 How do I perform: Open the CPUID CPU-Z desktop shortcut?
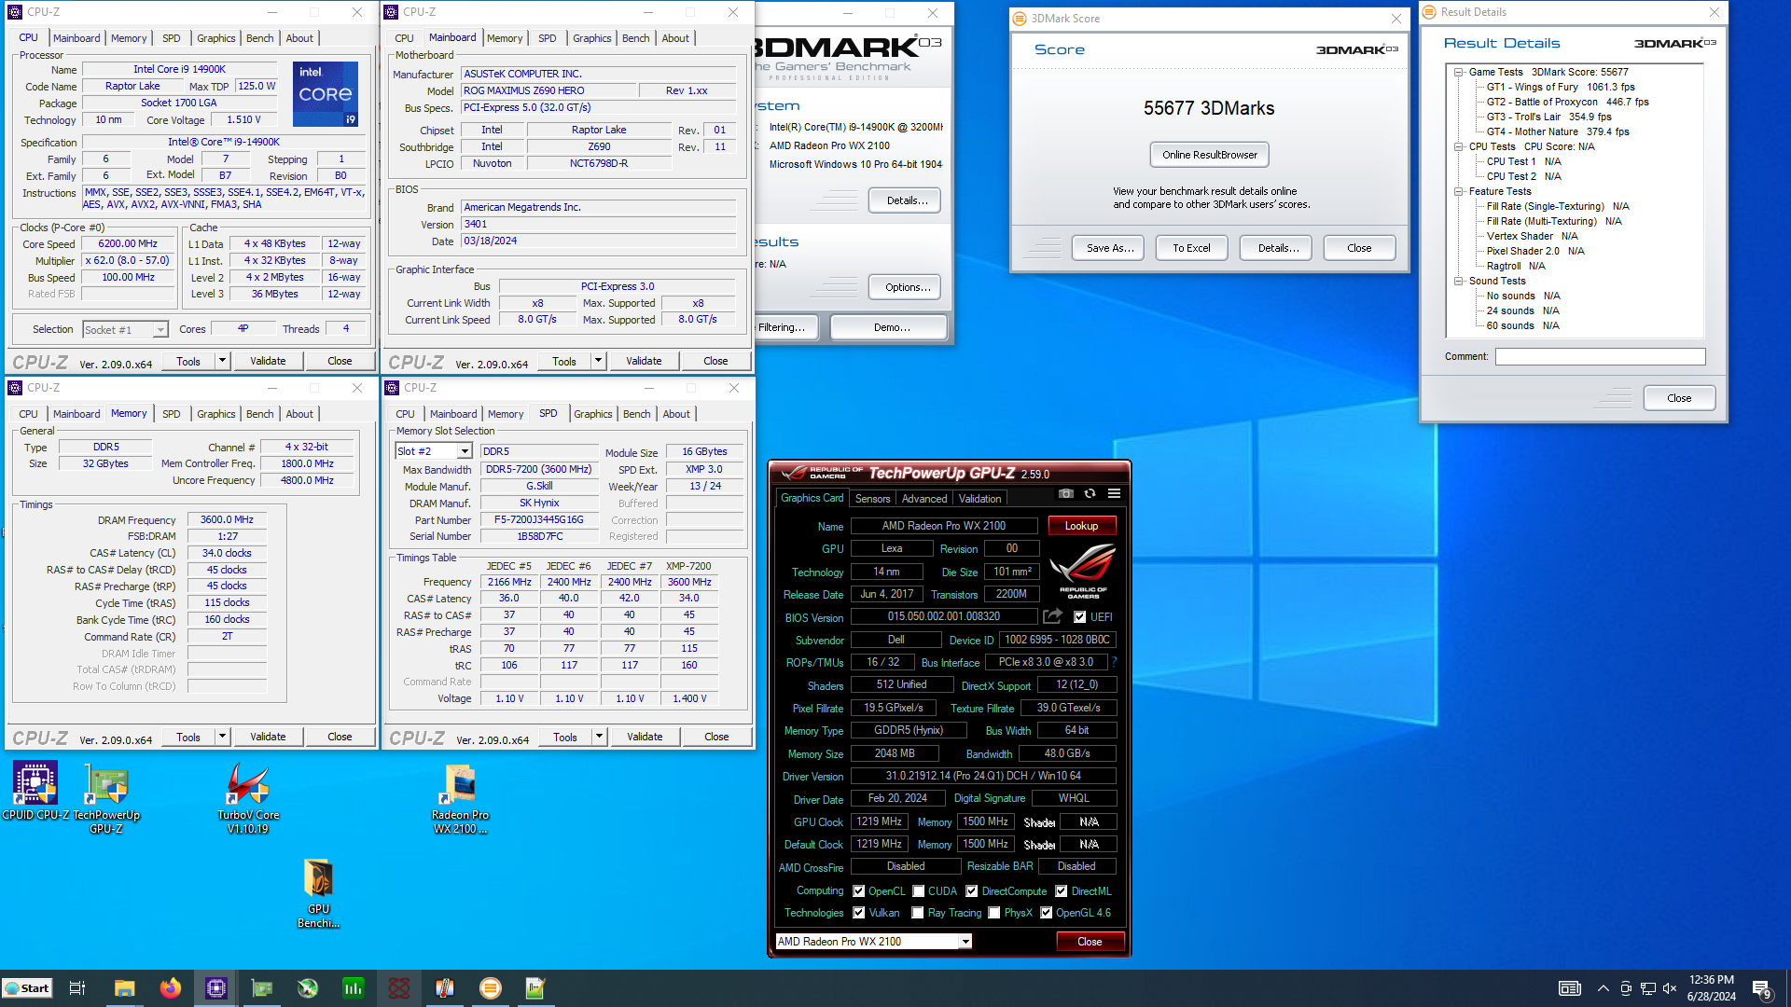tap(35, 791)
